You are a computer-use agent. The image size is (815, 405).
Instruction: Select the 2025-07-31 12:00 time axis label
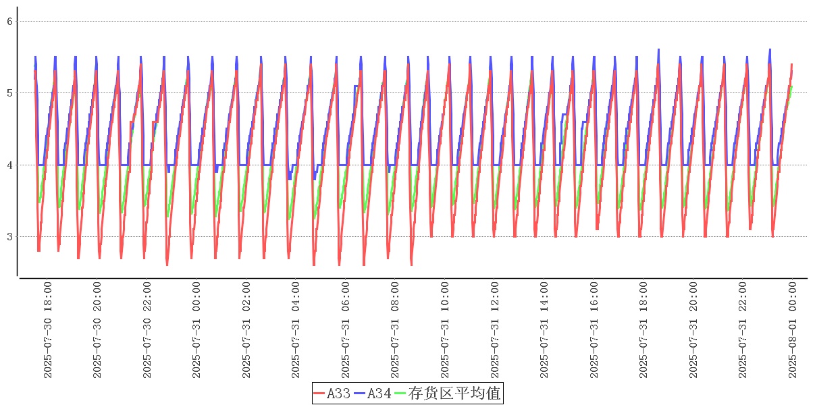tap(495, 330)
